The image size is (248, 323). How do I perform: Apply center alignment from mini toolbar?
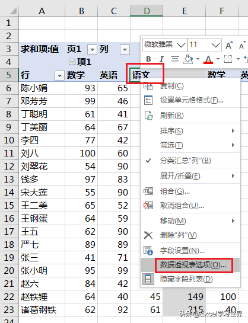click(175, 59)
